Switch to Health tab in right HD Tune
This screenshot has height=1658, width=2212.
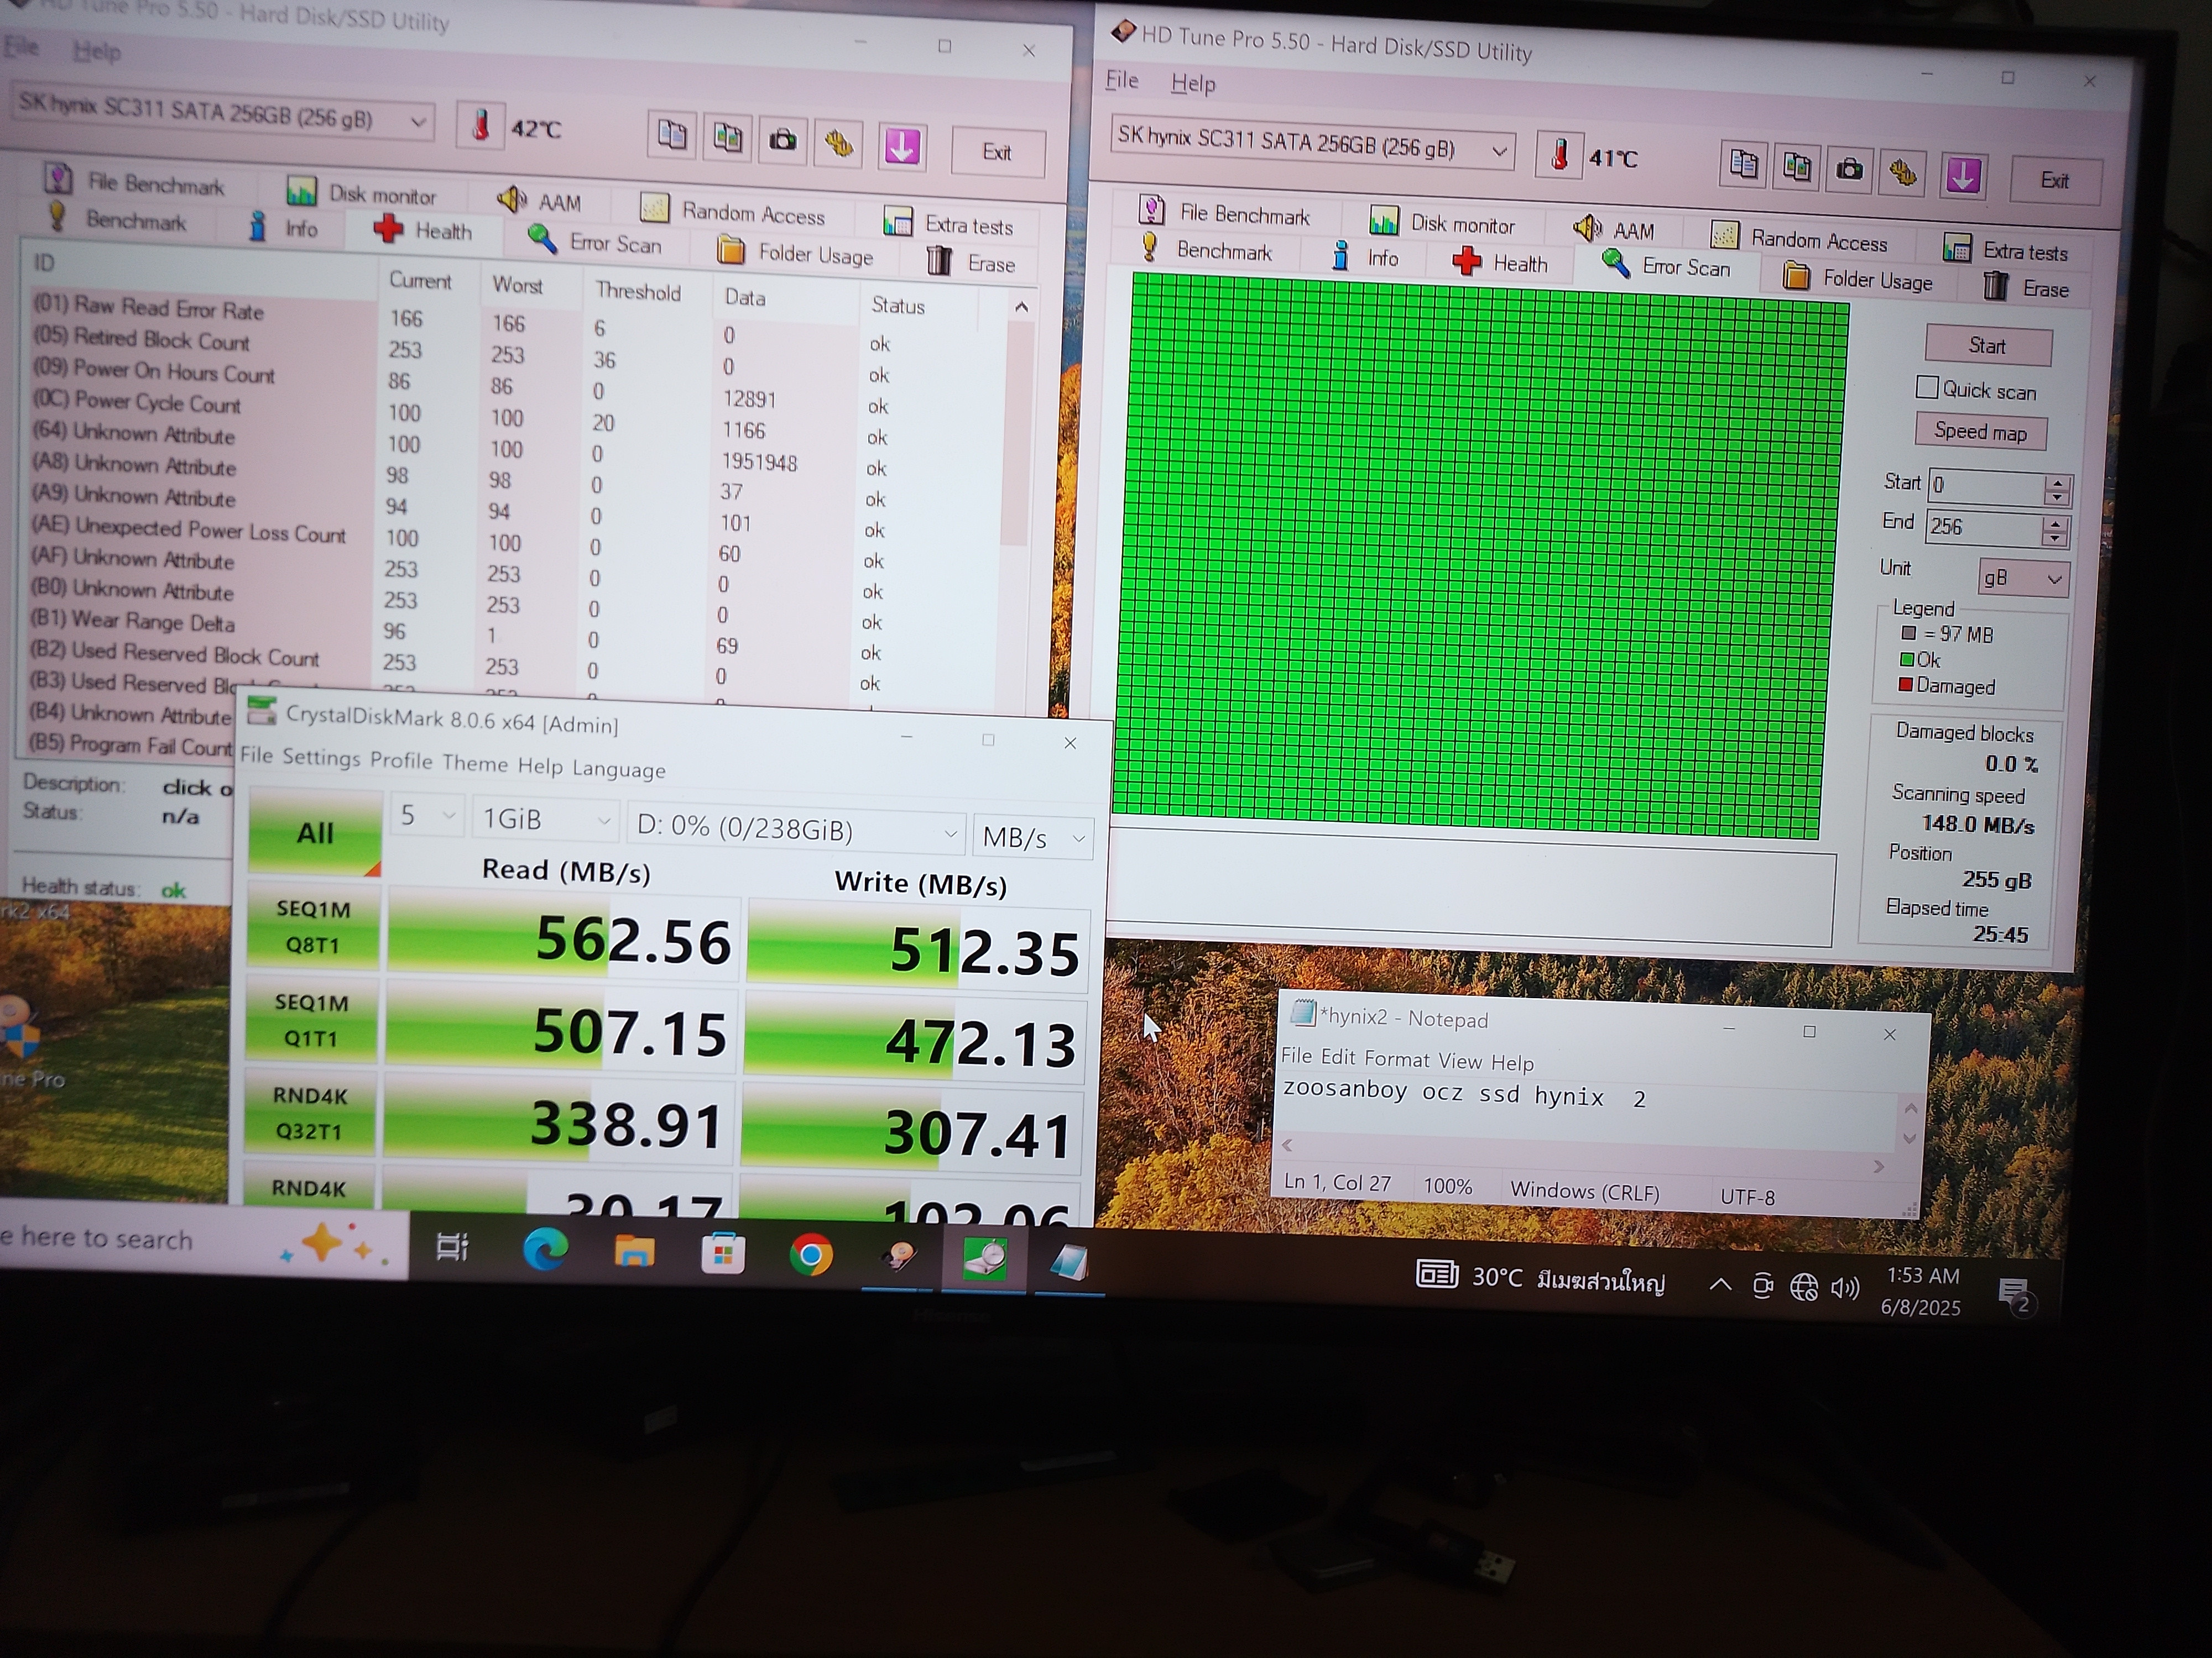[x=1501, y=263]
